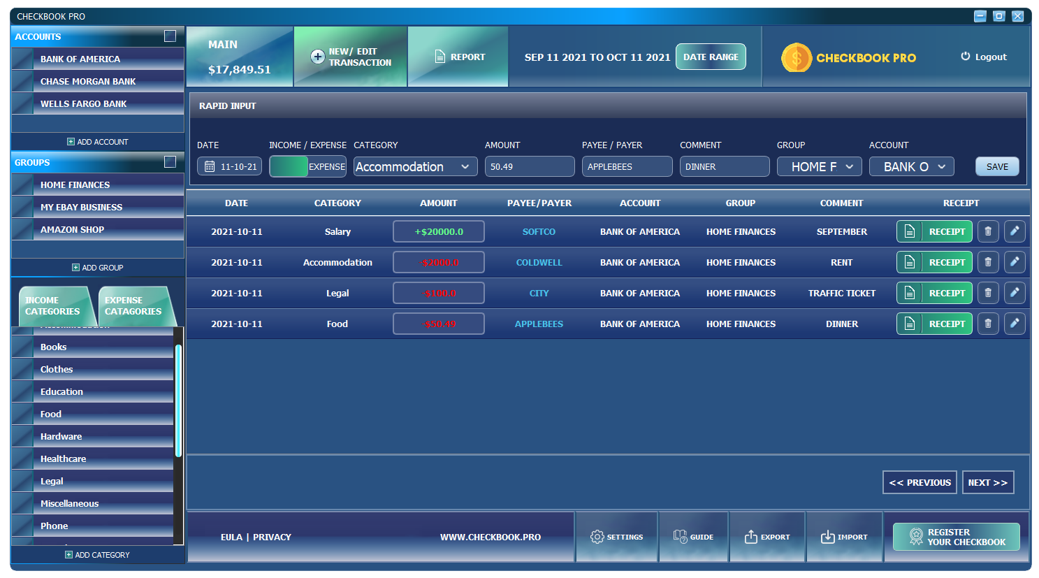Switch the Income/Expense toggle

click(x=307, y=166)
